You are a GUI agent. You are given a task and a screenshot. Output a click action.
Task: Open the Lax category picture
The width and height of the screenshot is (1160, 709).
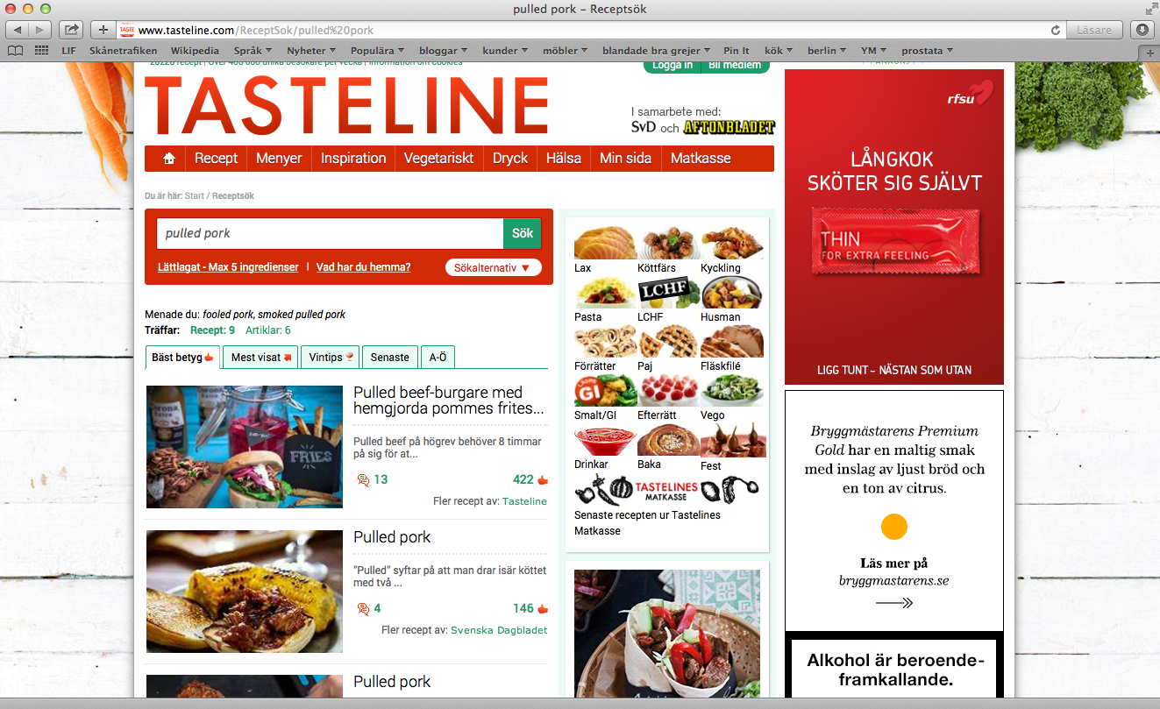(x=606, y=243)
